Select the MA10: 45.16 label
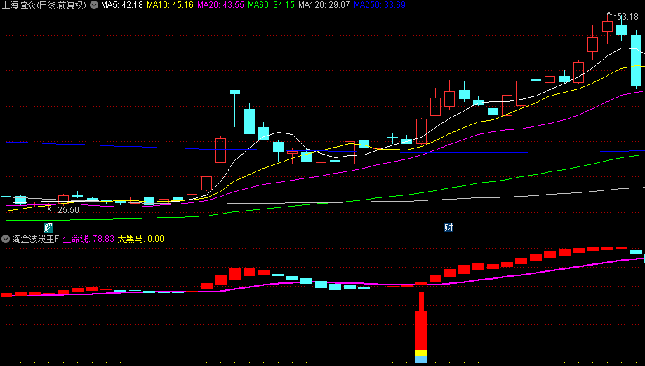Viewport: 645px width, 366px height. coord(171,5)
